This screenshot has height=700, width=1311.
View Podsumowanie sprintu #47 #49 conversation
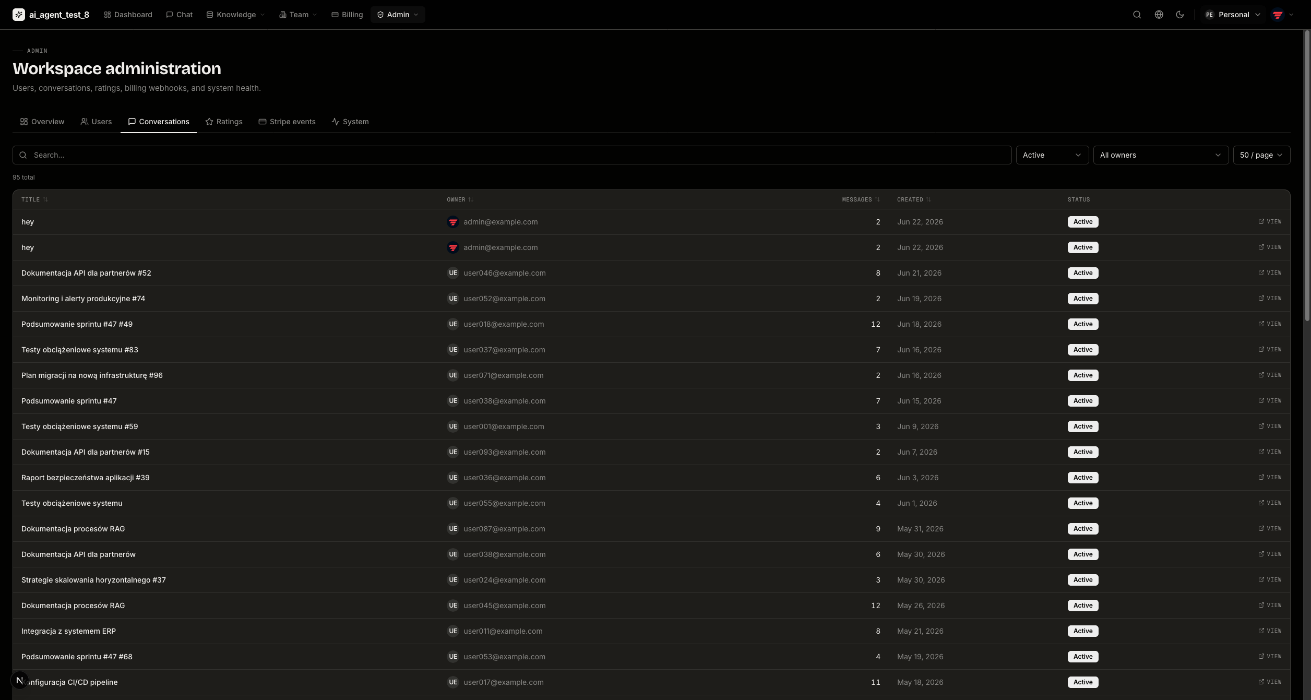(x=1270, y=324)
